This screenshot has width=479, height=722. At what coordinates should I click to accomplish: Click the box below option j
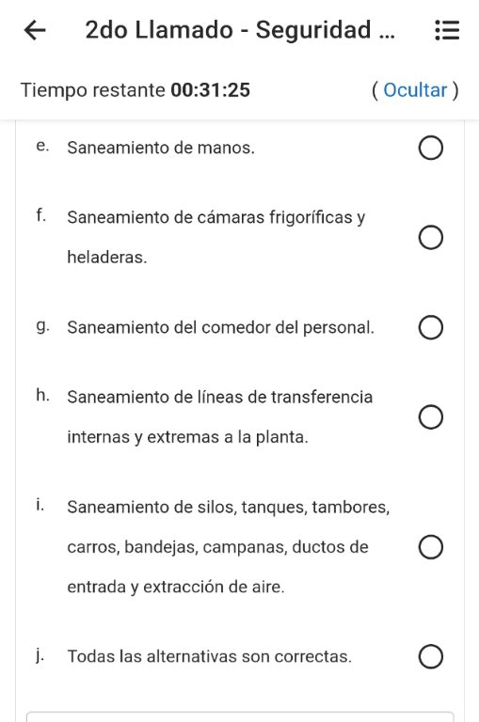click(x=240, y=716)
